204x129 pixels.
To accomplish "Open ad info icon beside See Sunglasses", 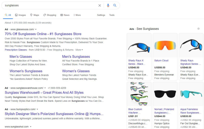I will (198, 29).
